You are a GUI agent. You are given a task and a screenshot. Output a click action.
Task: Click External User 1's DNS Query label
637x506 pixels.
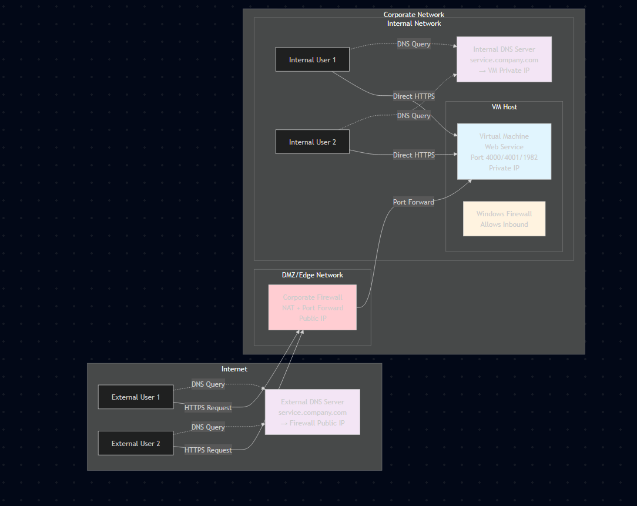click(x=208, y=384)
